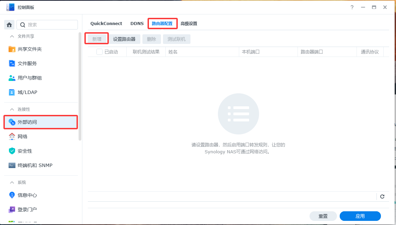Collapse the 系统 section

click(12, 182)
